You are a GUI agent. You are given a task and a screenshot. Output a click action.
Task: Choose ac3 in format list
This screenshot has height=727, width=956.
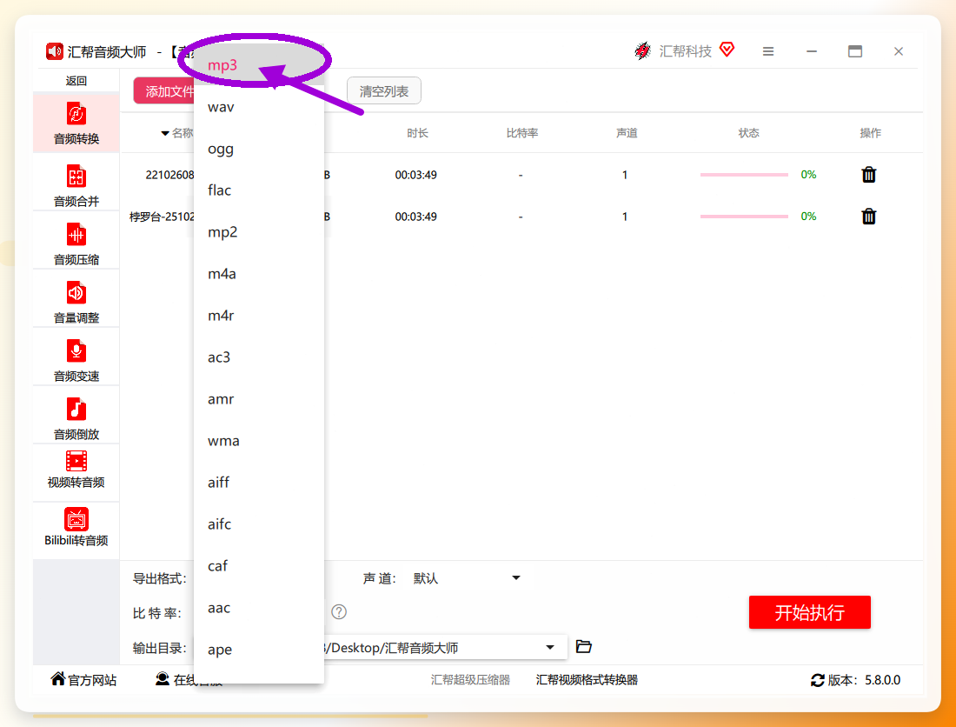click(x=258, y=357)
